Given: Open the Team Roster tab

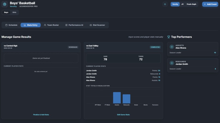Looking at the screenshot, I should point(51,25).
